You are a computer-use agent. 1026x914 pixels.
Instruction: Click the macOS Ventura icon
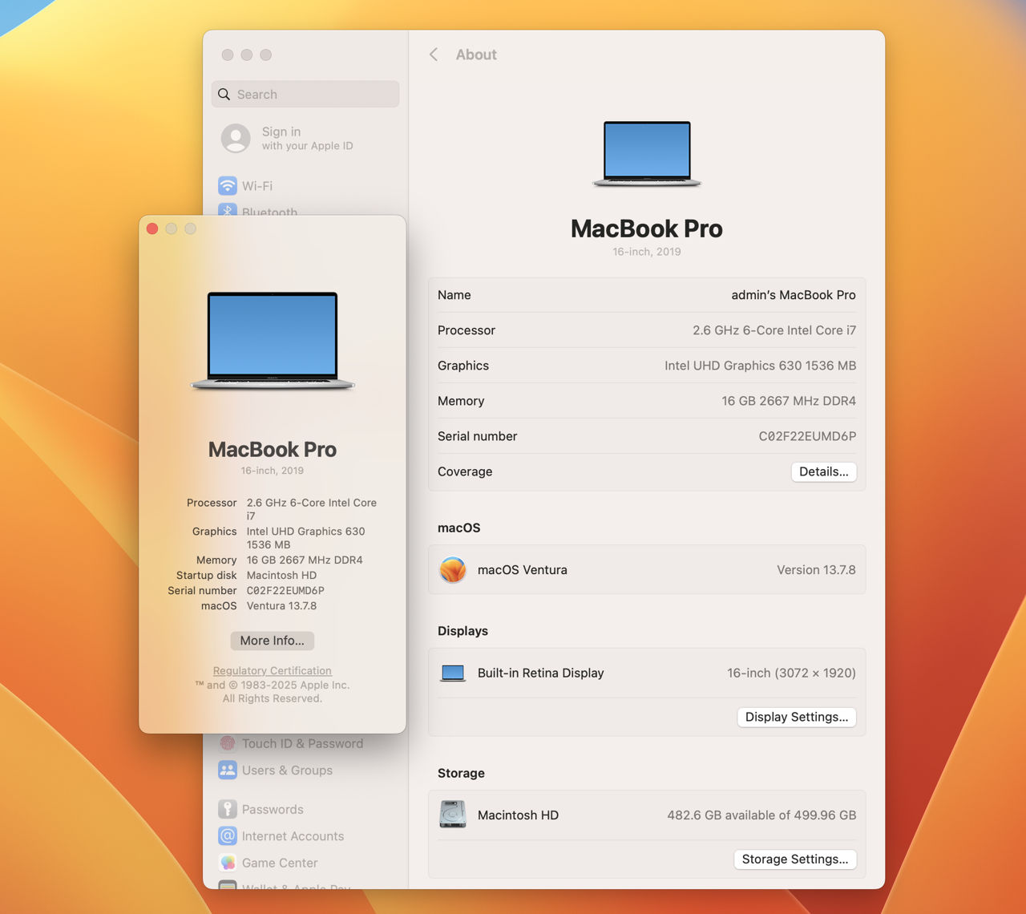[x=453, y=570]
